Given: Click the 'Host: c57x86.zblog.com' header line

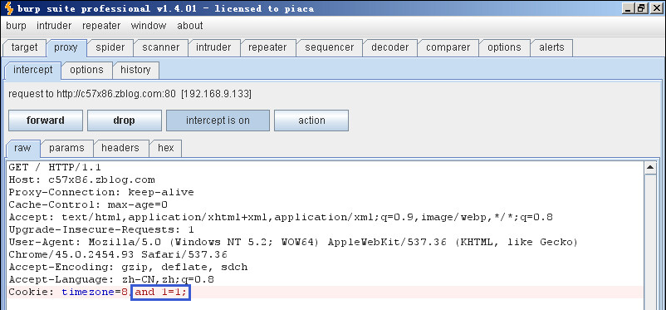Looking at the screenshot, I should (x=81, y=180).
